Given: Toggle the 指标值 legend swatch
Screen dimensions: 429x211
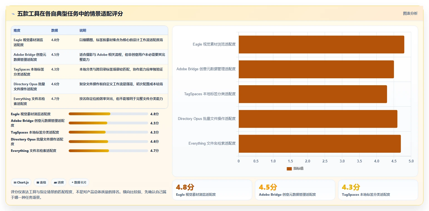Looking at the screenshot, I should [289, 169].
